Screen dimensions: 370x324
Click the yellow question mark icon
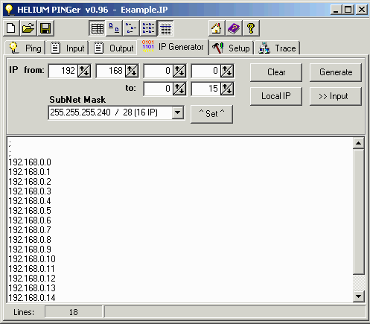[x=251, y=28]
